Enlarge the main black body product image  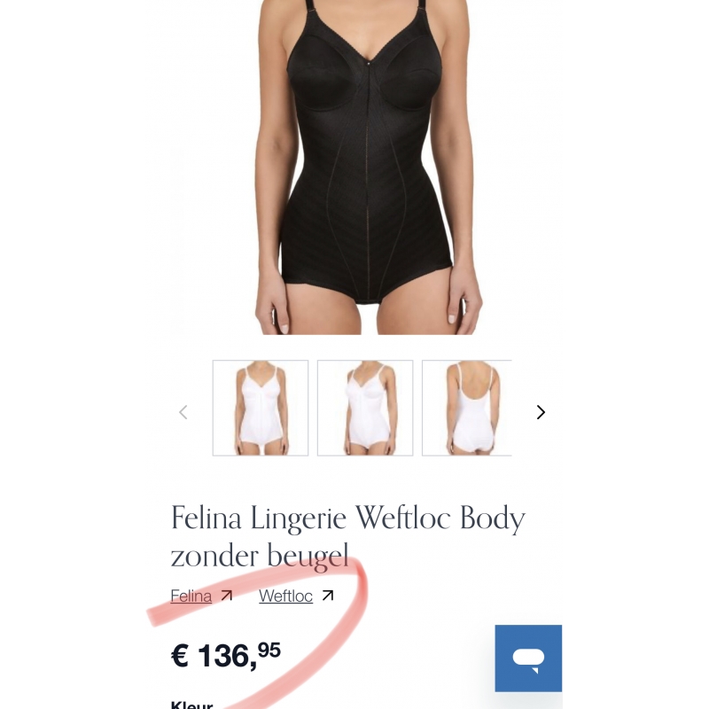(x=367, y=168)
